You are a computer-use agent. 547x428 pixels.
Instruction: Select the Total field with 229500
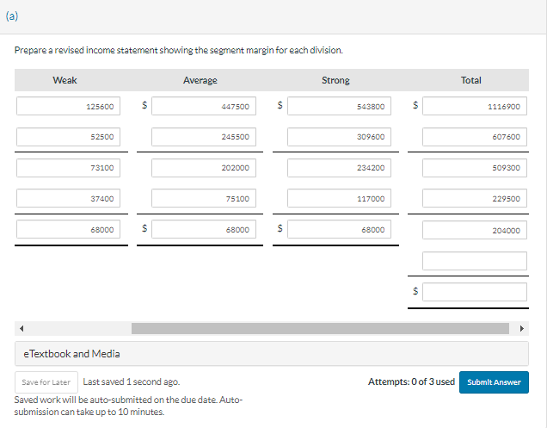[x=475, y=198]
